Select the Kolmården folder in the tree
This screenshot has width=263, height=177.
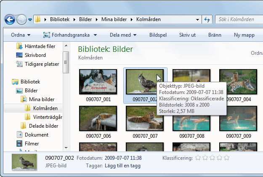45,108
